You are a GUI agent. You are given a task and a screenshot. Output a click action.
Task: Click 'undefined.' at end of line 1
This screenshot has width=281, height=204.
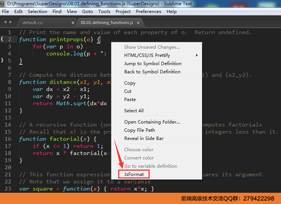tap(235, 32)
